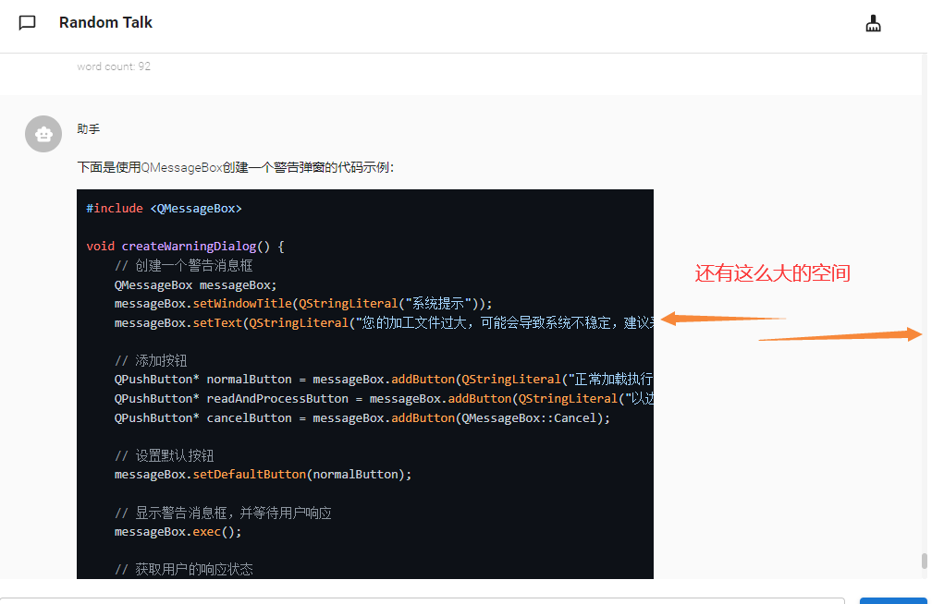Image resolution: width=944 pixels, height=604 pixels.
Task: Click the assistant robot avatar
Action: [43, 134]
